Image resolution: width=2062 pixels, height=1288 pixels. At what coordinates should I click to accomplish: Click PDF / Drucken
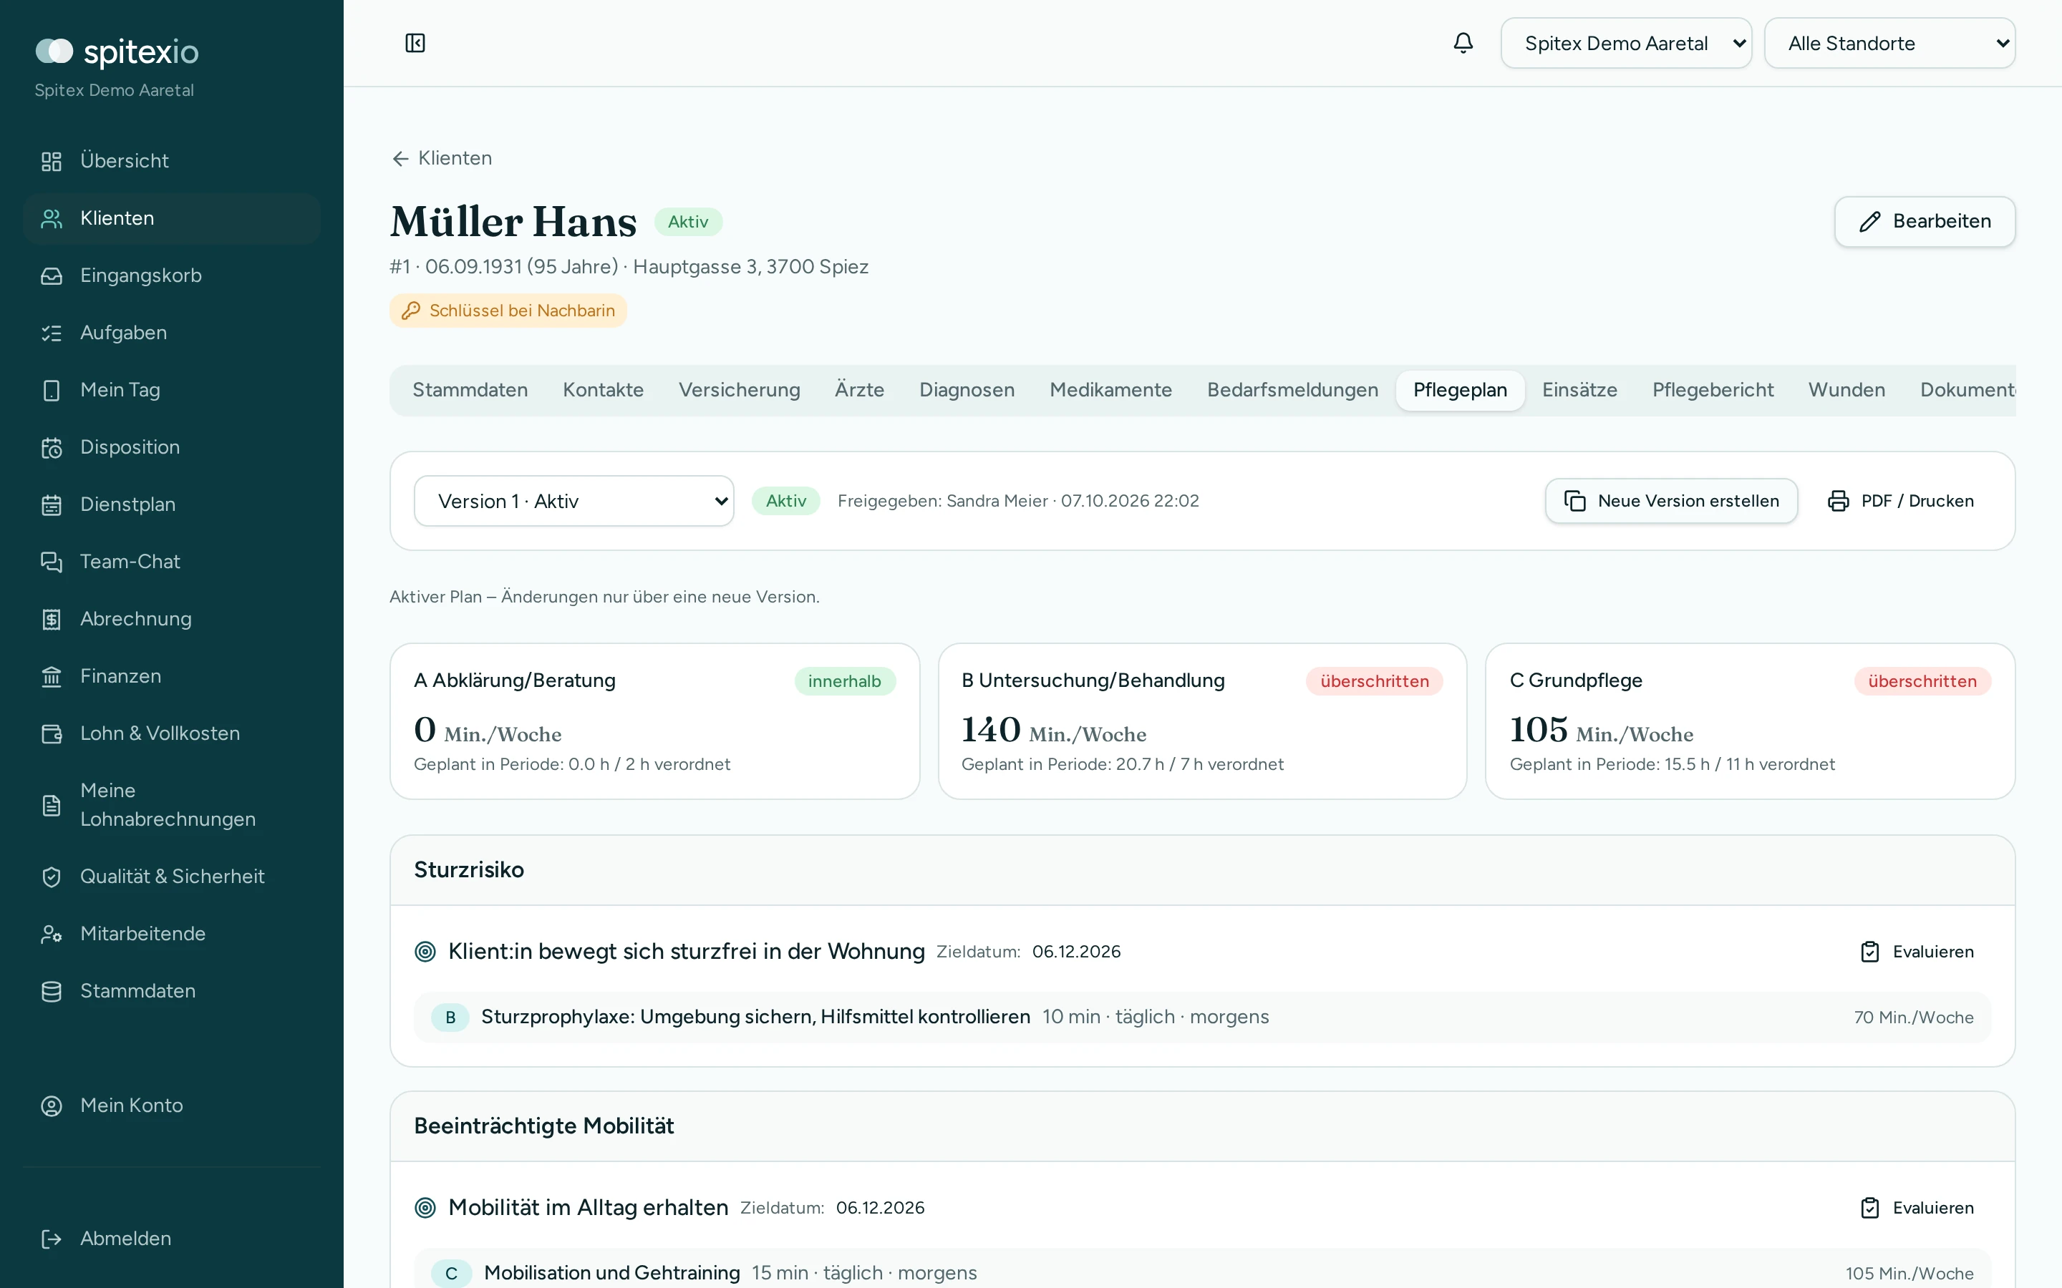[1900, 501]
